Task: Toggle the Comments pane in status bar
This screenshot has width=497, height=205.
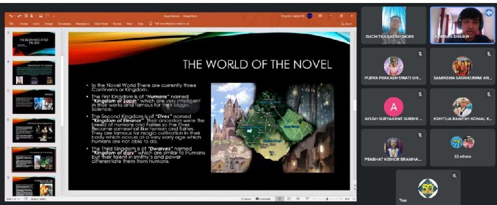Action: [263, 199]
